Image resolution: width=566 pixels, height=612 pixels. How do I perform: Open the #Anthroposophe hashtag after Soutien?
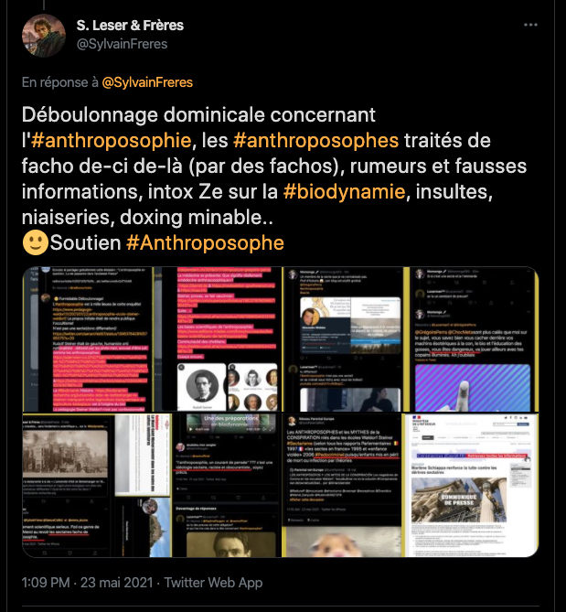(205, 242)
